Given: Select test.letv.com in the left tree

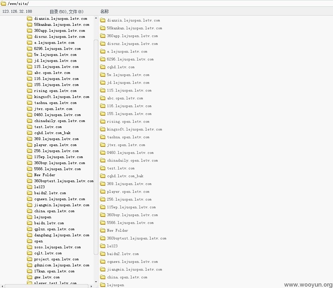Looking at the screenshot, I should 48,127.
